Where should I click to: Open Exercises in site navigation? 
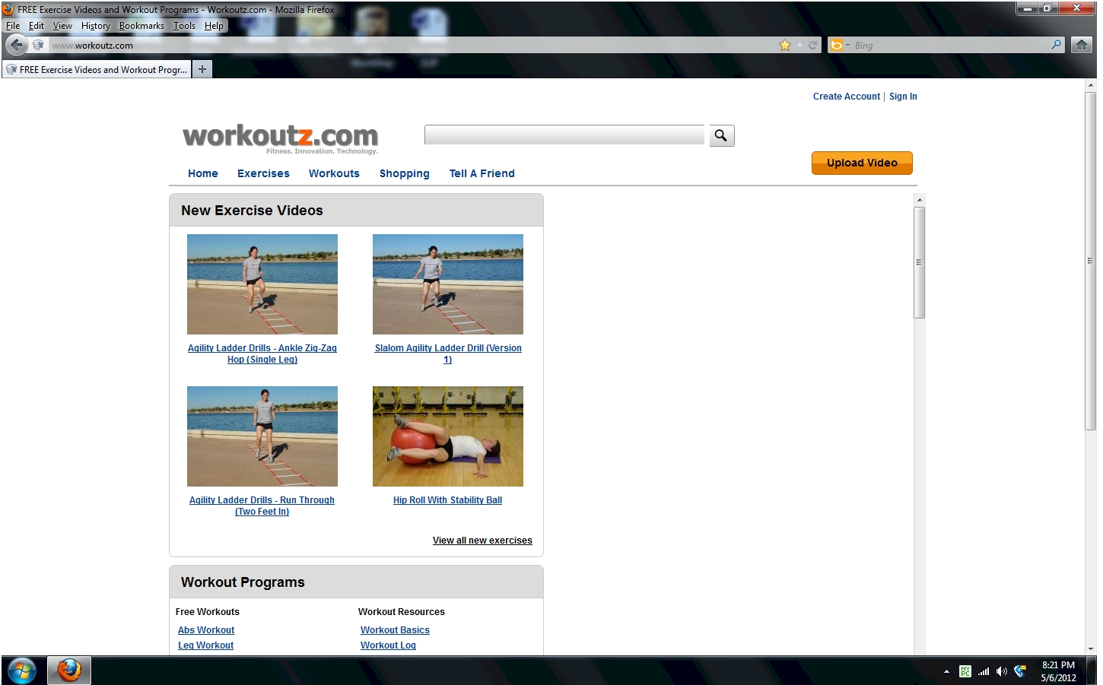pos(263,173)
